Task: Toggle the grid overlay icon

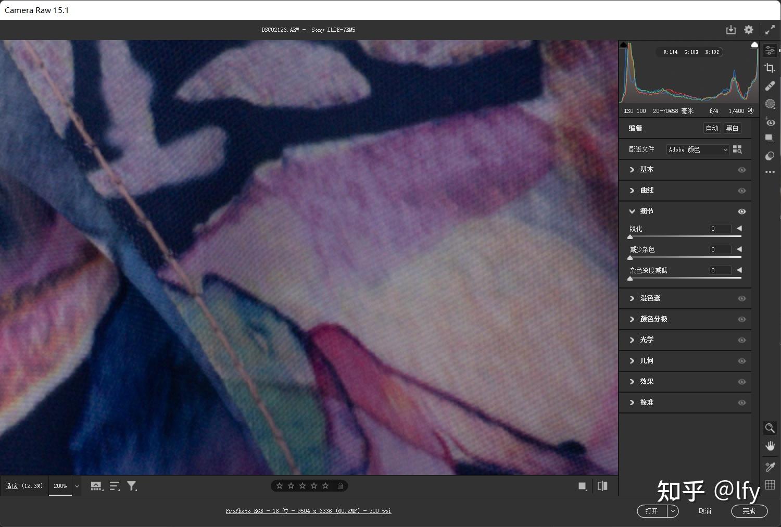Action: click(x=770, y=485)
